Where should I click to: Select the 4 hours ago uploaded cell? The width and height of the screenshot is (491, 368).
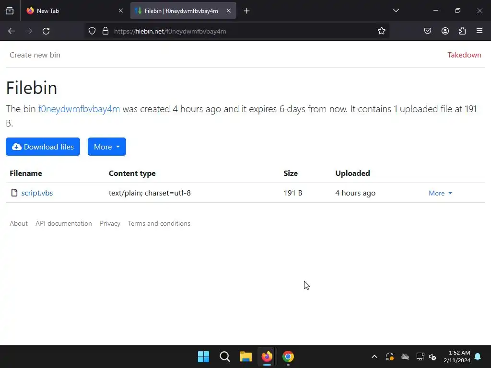355,193
